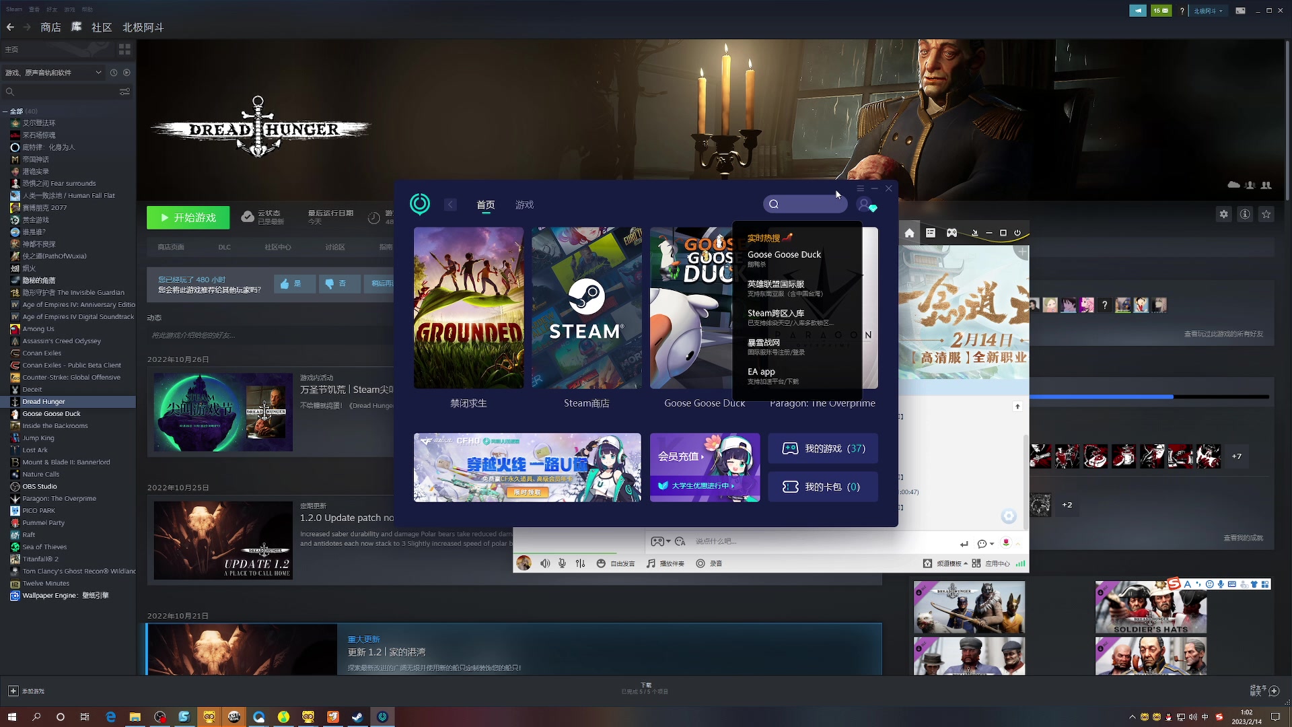The image size is (1292, 727).
Task: Mute the speaker in voice chat bar
Action: pos(545,563)
